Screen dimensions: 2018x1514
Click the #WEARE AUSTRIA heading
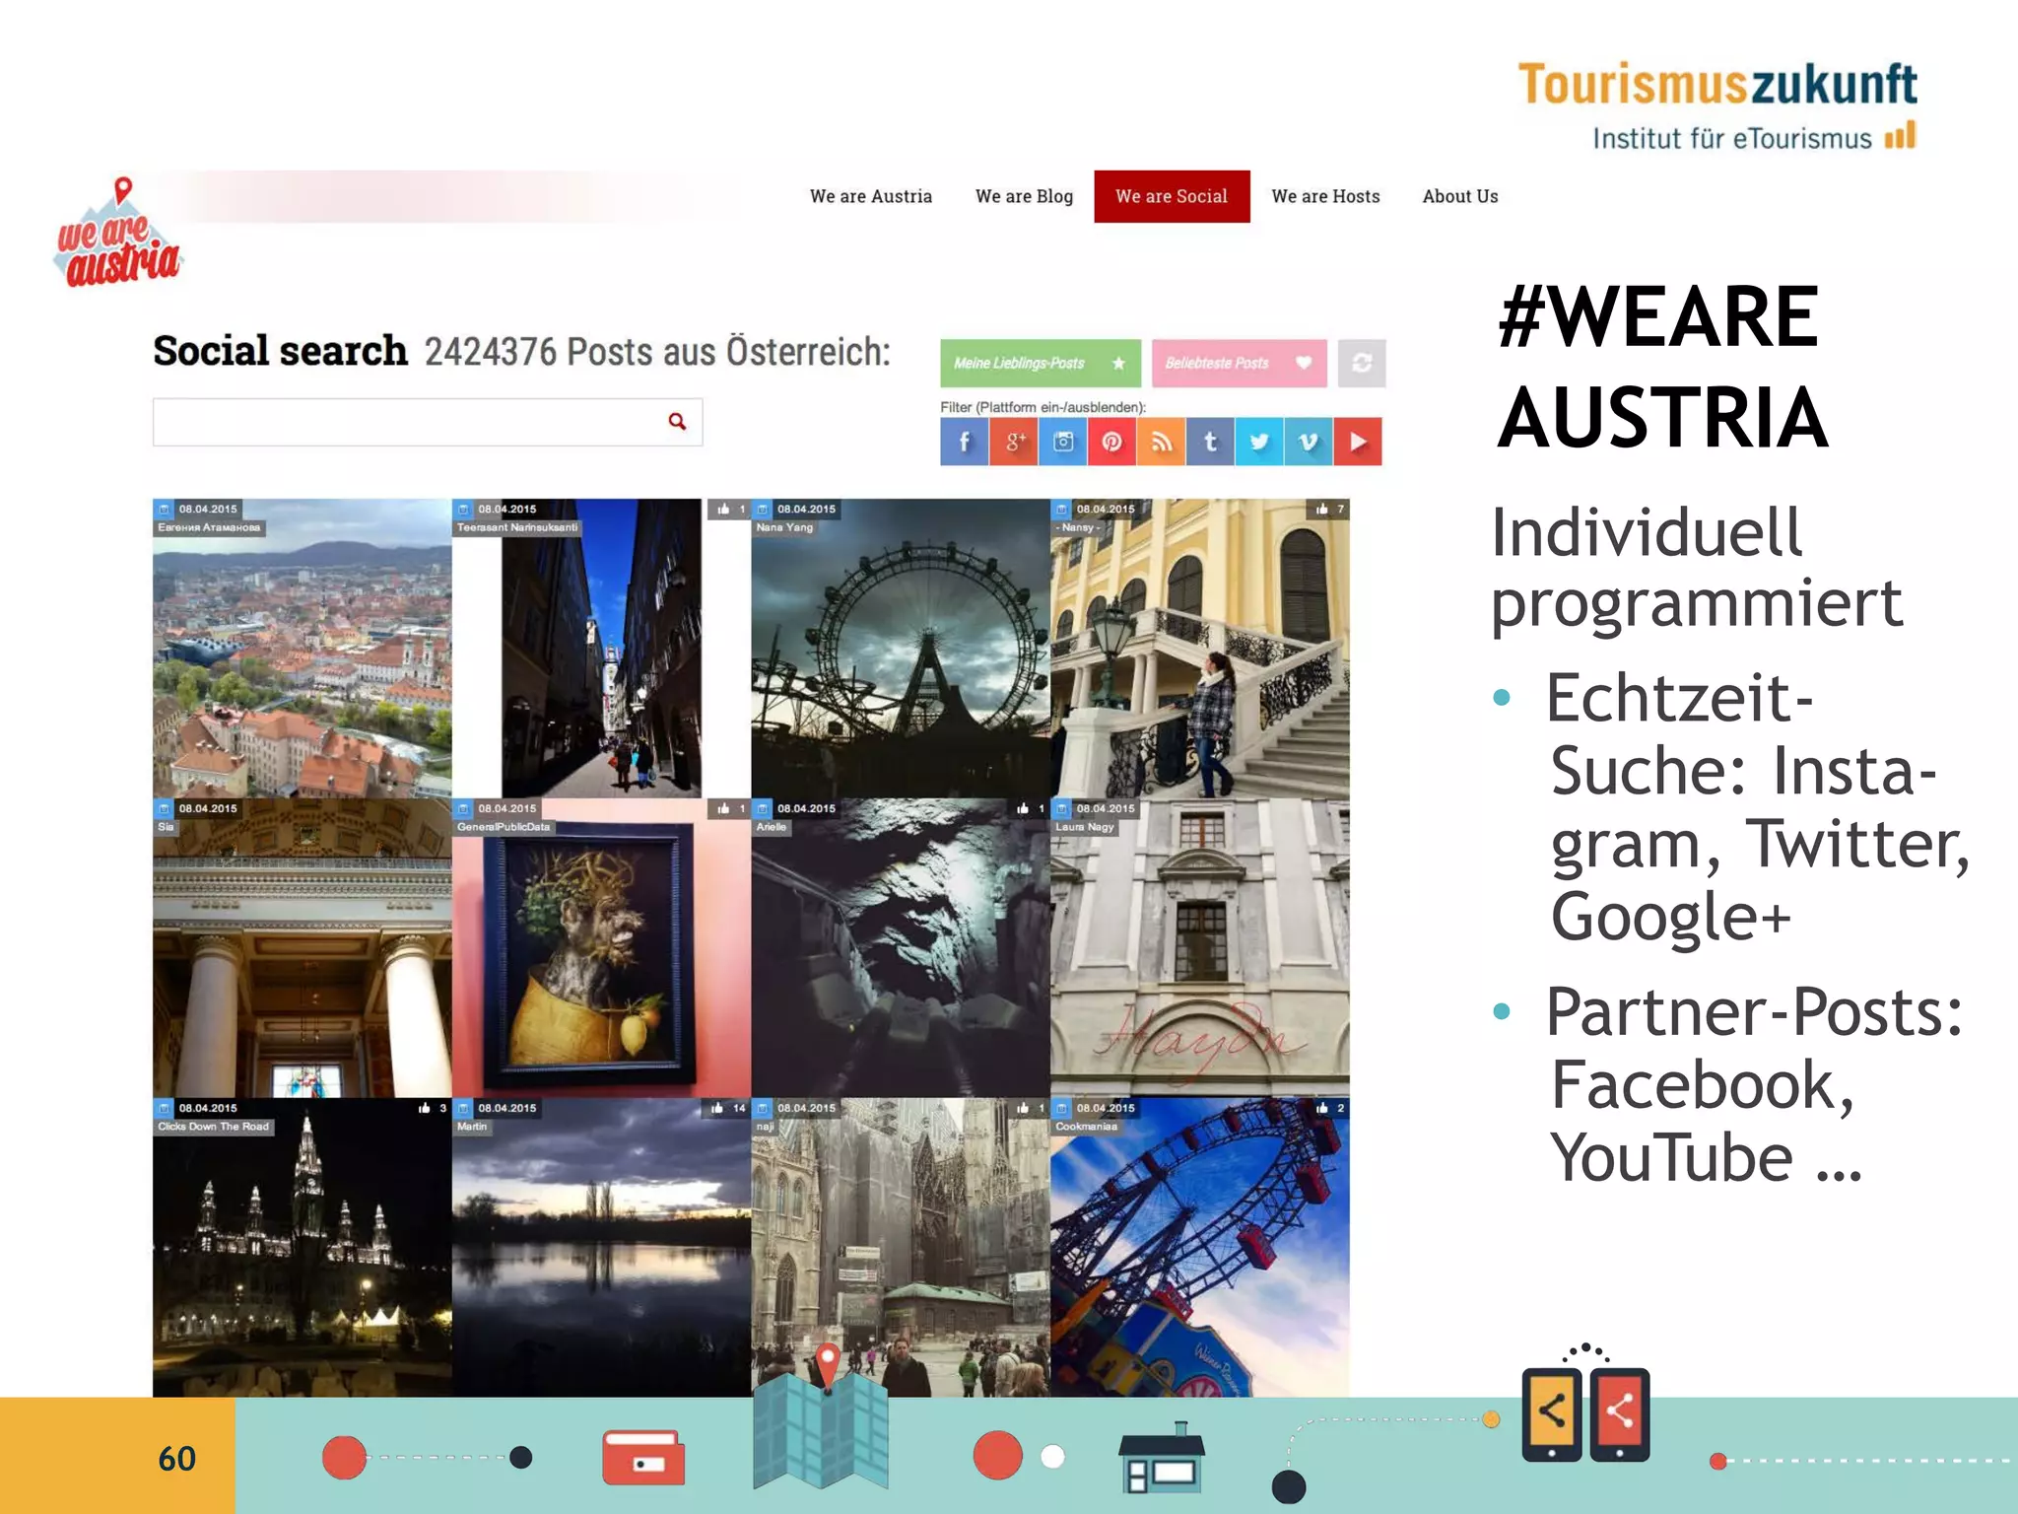[x=1662, y=367]
